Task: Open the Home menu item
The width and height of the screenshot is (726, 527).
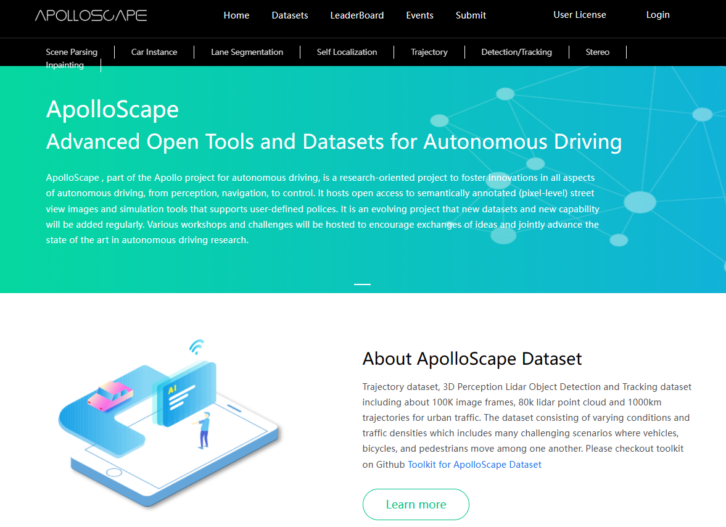Action: (x=237, y=15)
